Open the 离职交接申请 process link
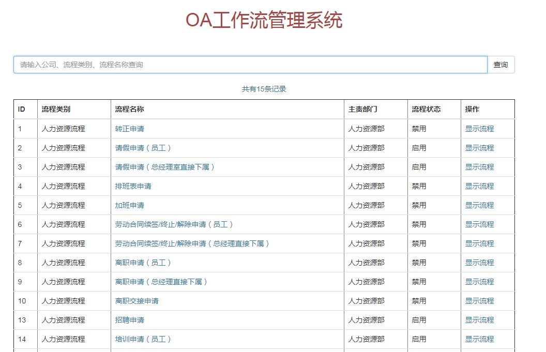Screen dimensions: 546x352 tap(137, 301)
